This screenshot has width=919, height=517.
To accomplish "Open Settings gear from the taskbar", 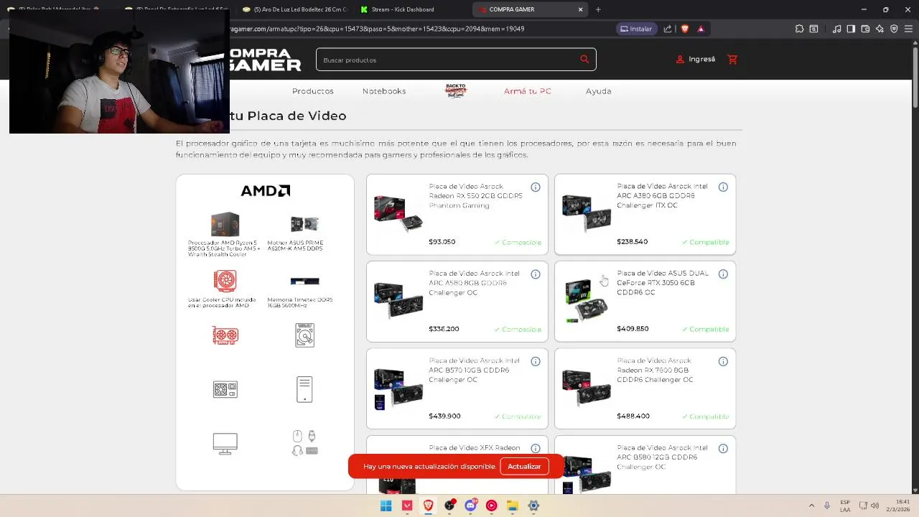I will tap(533, 506).
